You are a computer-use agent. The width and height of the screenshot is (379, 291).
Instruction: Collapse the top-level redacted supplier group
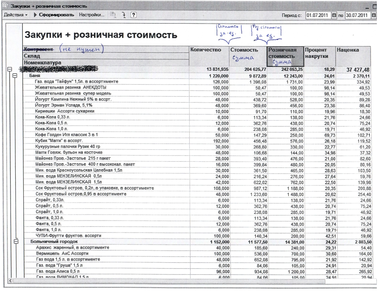point(9,69)
